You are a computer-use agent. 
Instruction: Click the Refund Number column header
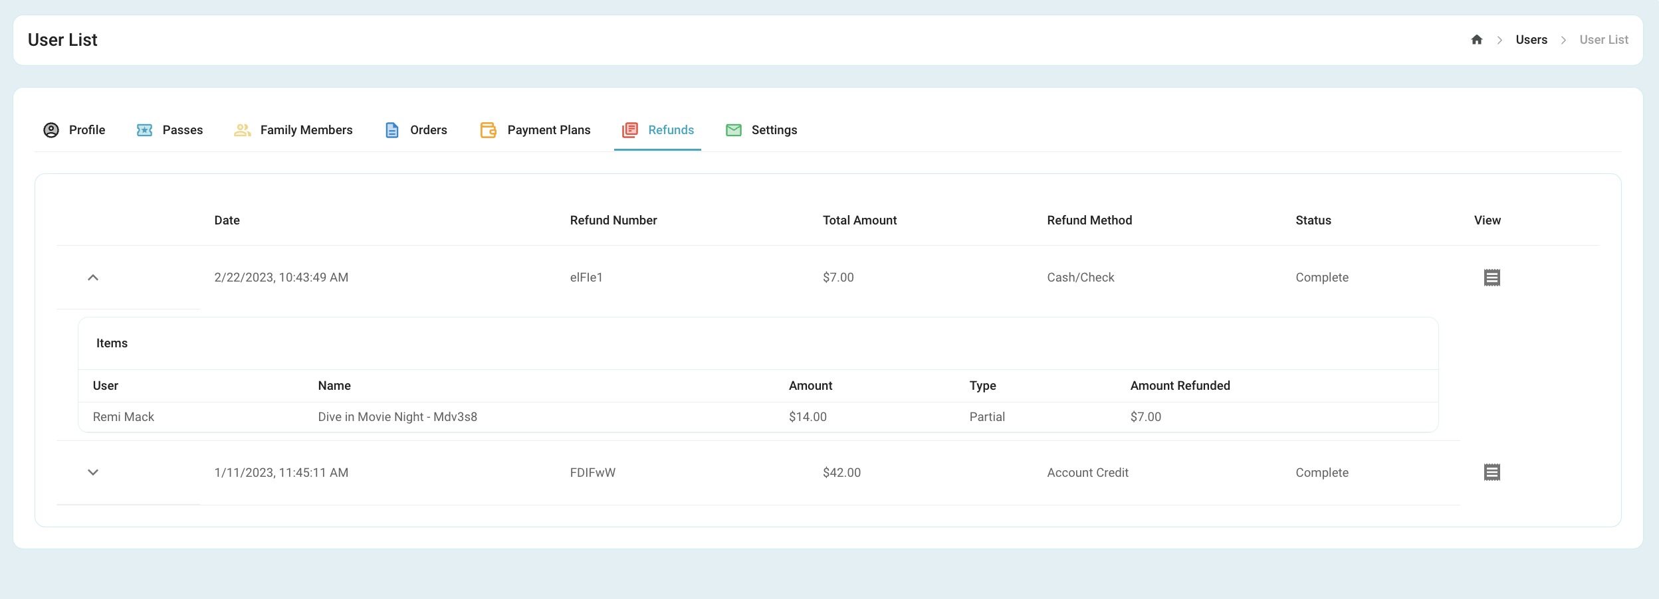tap(613, 220)
